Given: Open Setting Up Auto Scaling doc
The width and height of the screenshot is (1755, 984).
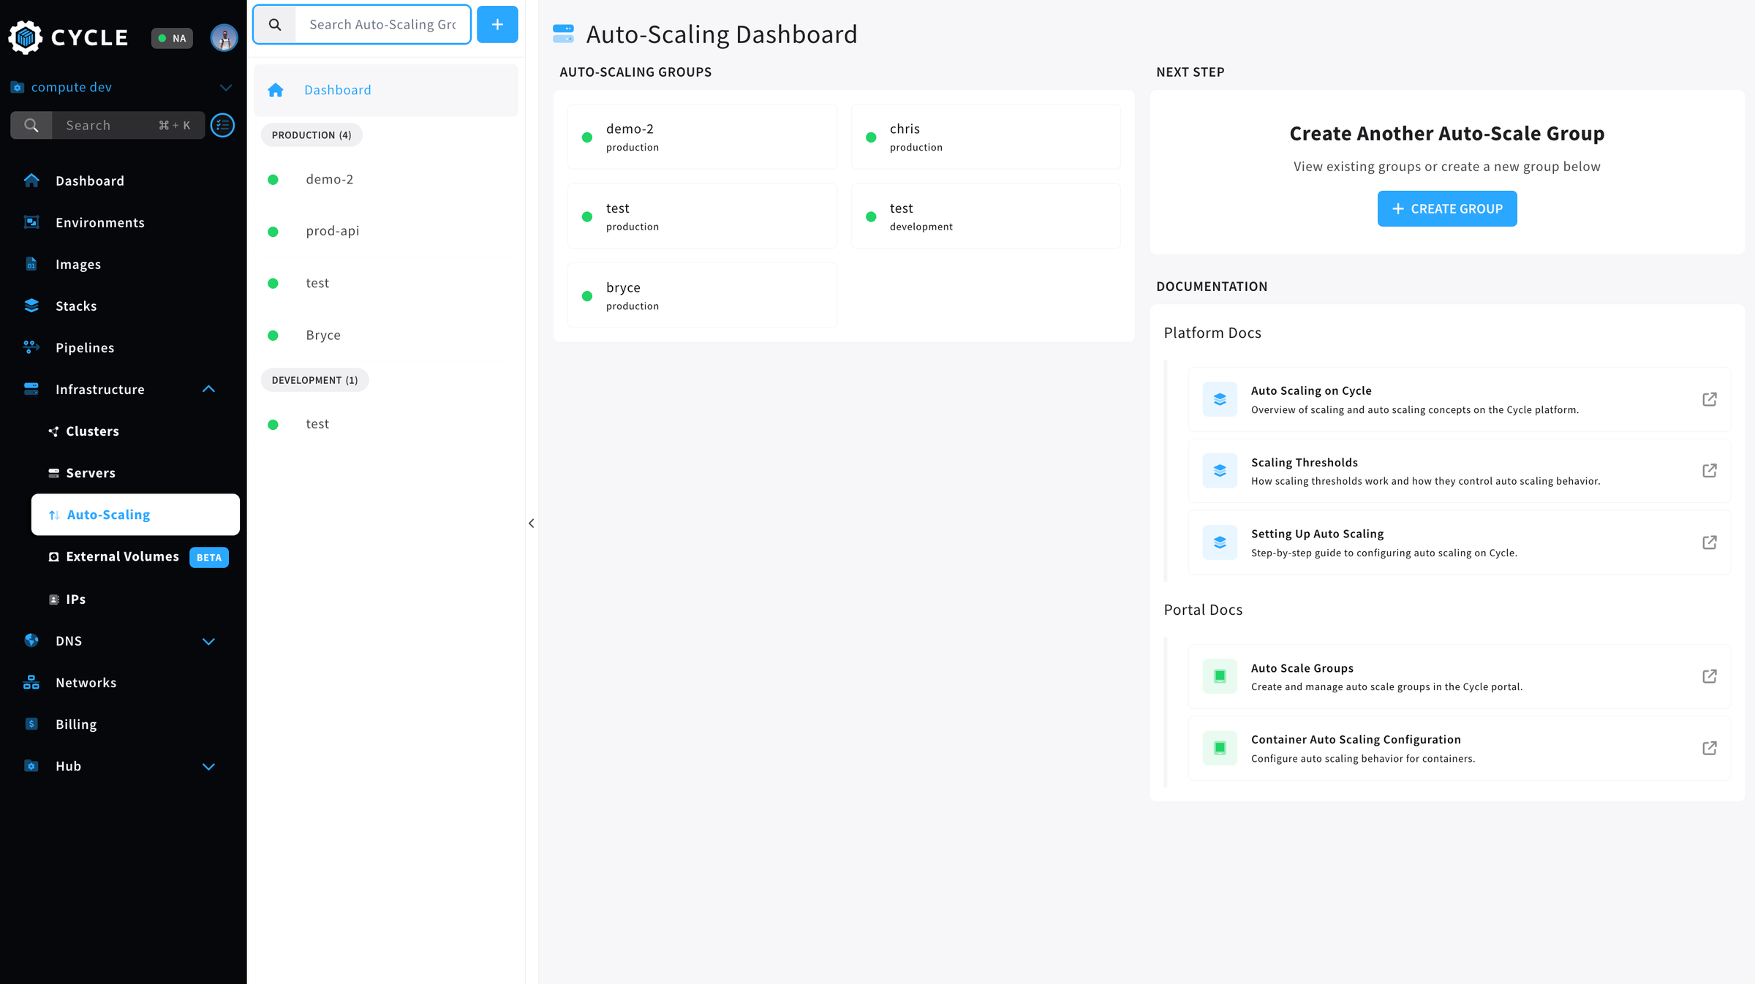Looking at the screenshot, I should [1459, 542].
